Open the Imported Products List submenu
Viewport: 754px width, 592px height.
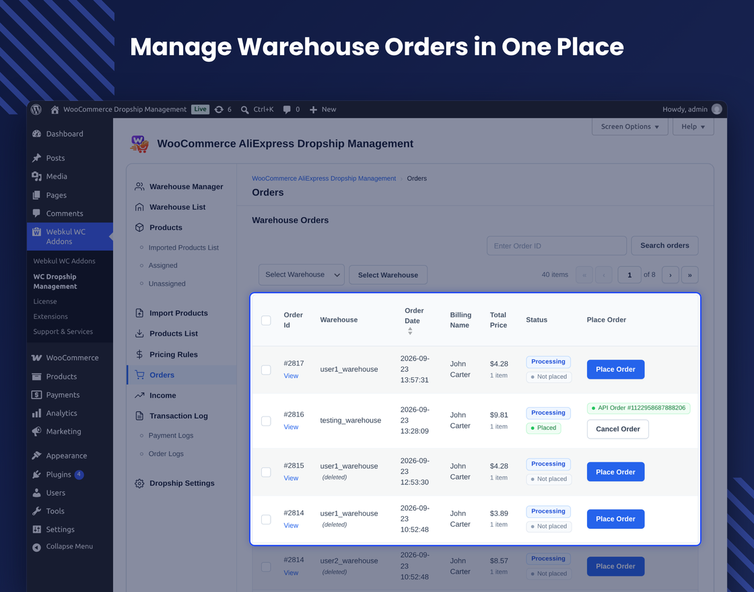coord(183,248)
